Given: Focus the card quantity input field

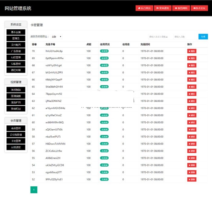Looking at the screenshot, I should (161, 37).
